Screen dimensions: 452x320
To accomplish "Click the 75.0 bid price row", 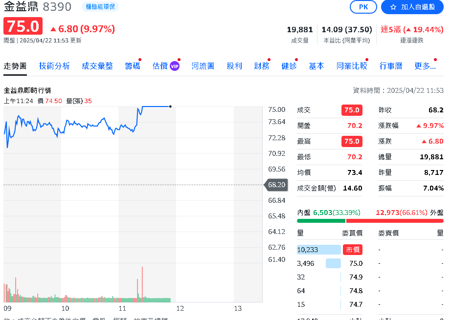I will point(356,263).
